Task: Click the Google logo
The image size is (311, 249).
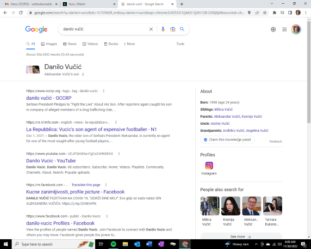Action: click(36, 29)
